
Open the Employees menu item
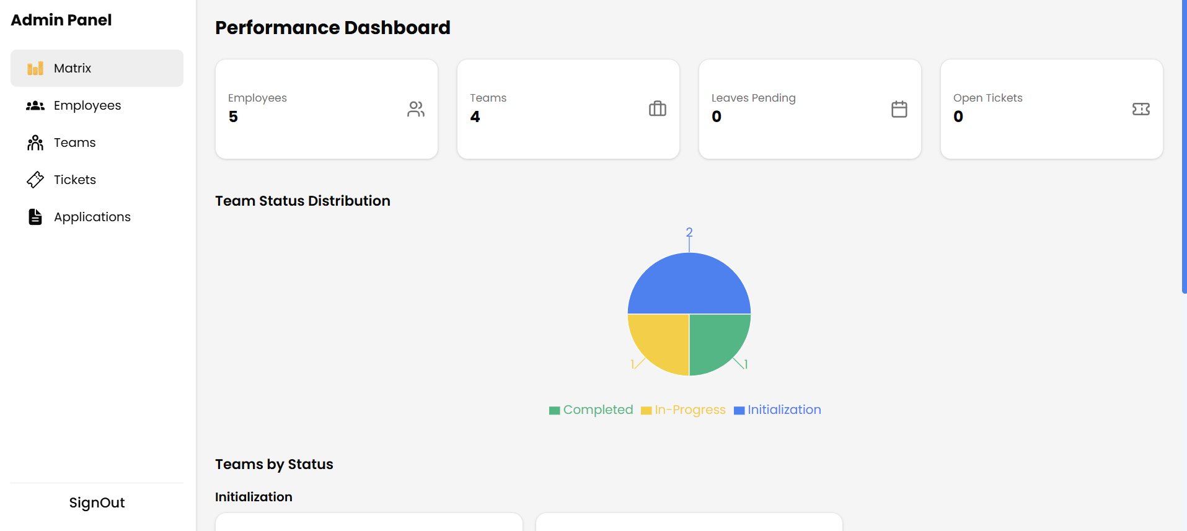87,105
